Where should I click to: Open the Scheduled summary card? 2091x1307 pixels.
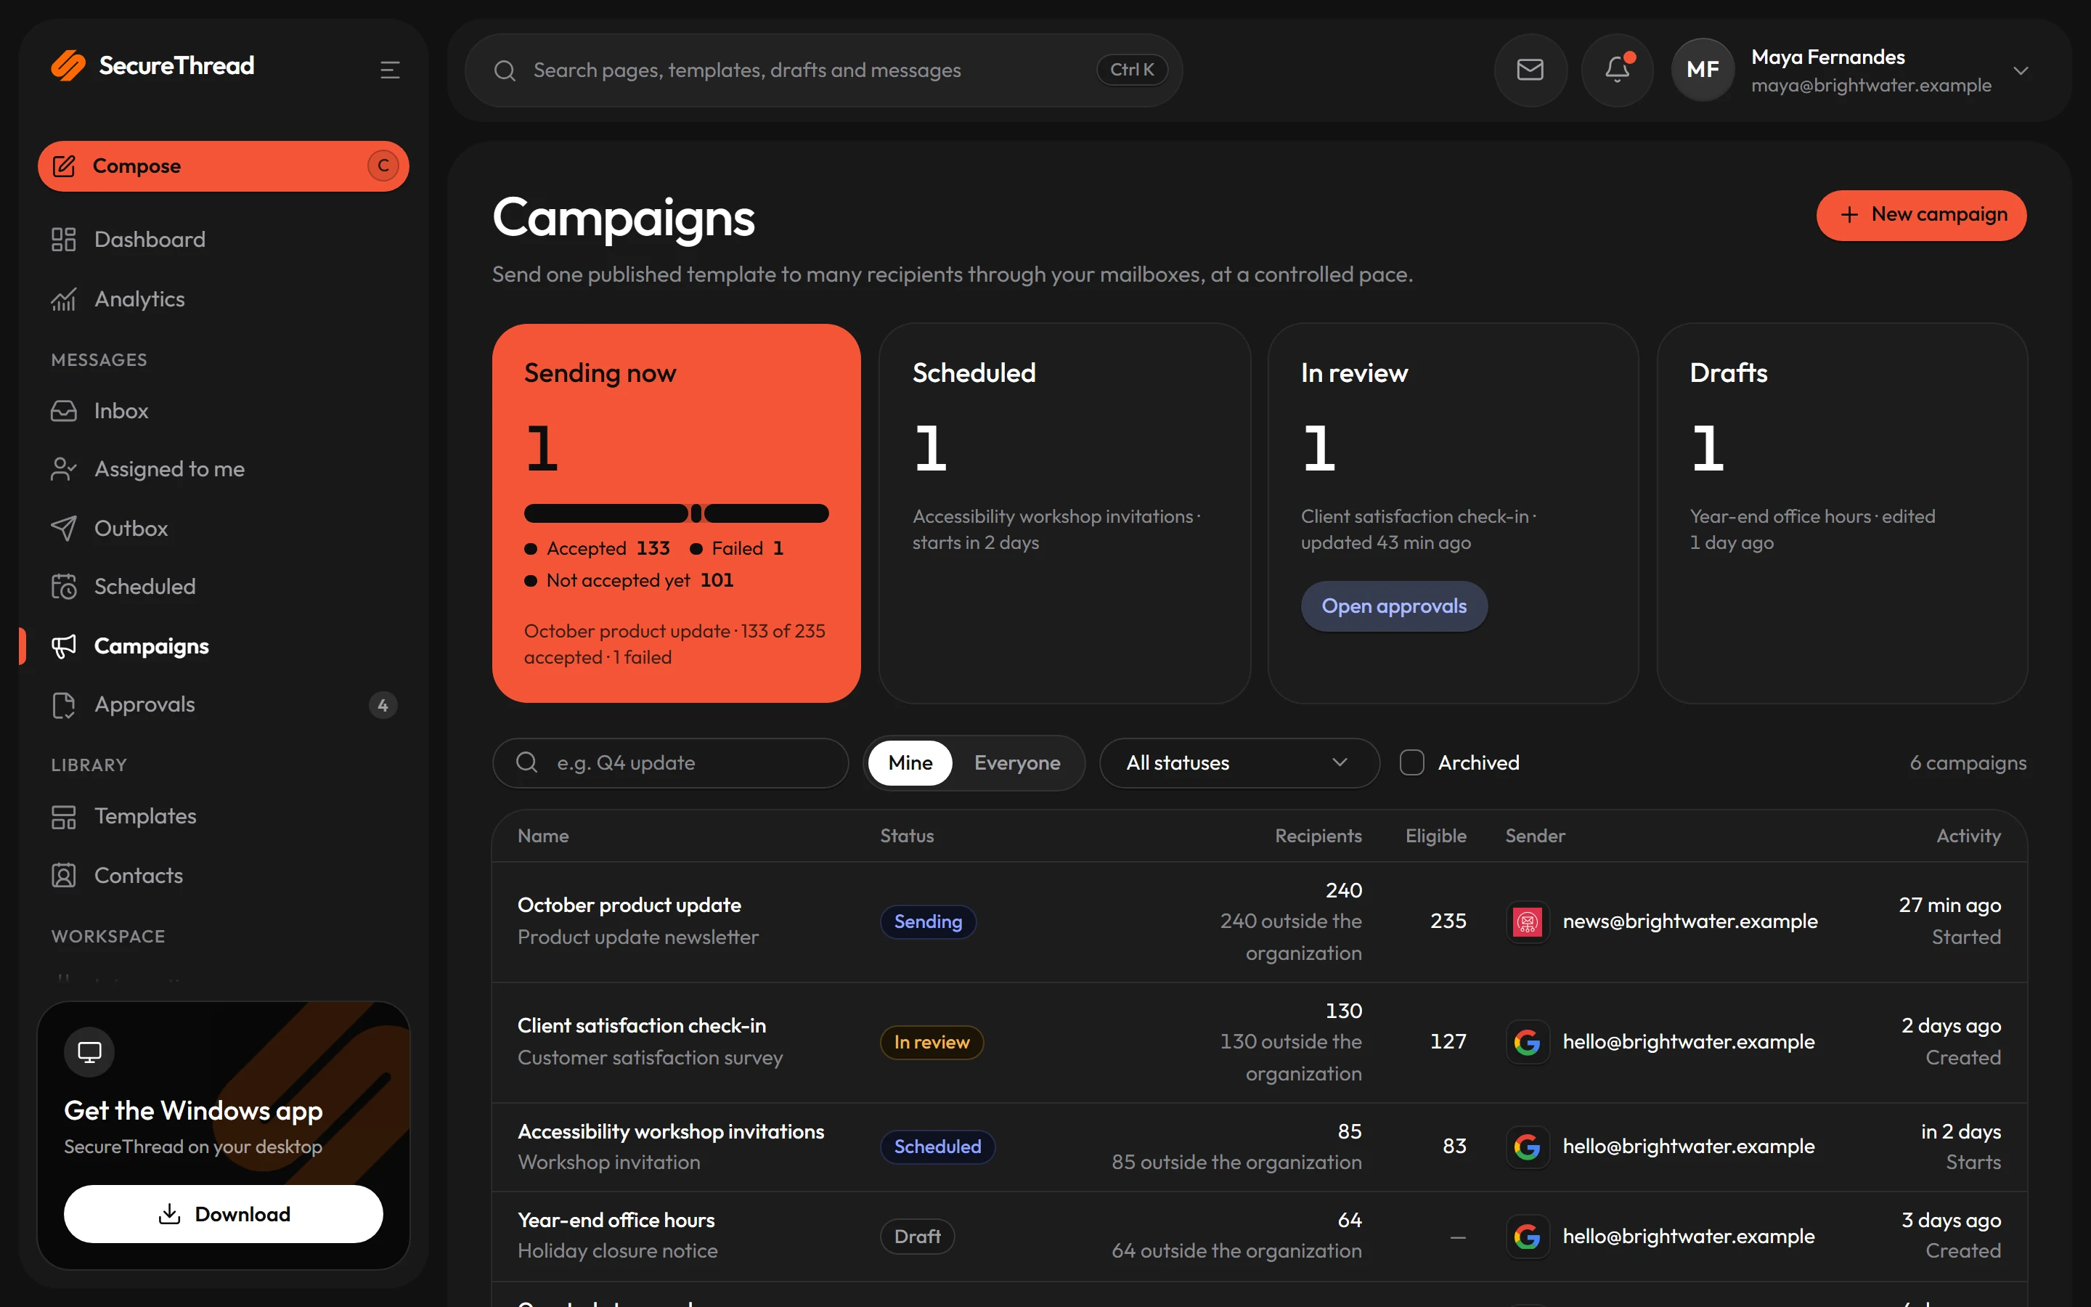point(1064,513)
